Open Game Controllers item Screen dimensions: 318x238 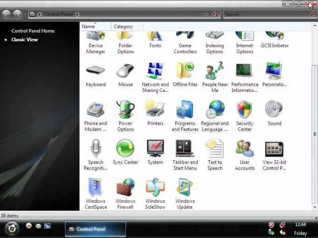point(185,43)
